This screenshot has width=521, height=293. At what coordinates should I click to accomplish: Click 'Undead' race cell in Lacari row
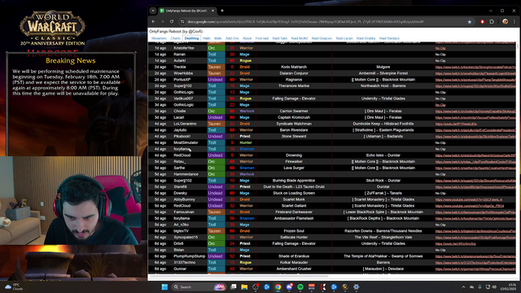216,117
